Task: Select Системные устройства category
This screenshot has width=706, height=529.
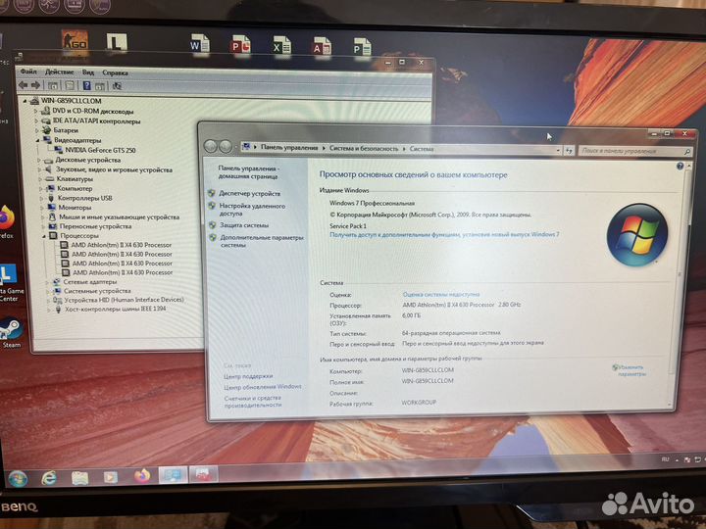Action: point(97,291)
